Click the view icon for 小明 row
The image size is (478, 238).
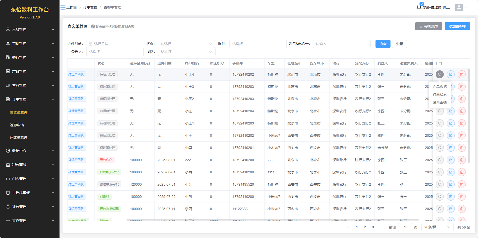click(439, 197)
